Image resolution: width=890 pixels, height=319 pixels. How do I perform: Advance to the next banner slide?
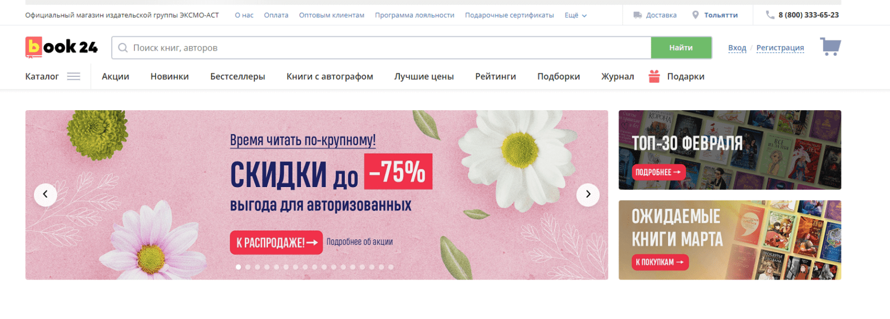coord(588,194)
